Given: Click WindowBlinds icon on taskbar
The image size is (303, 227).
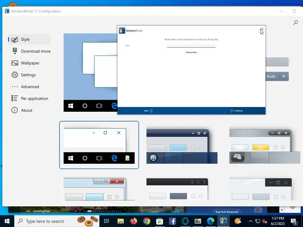Looking at the screenshot, I should tap(223, 221).
